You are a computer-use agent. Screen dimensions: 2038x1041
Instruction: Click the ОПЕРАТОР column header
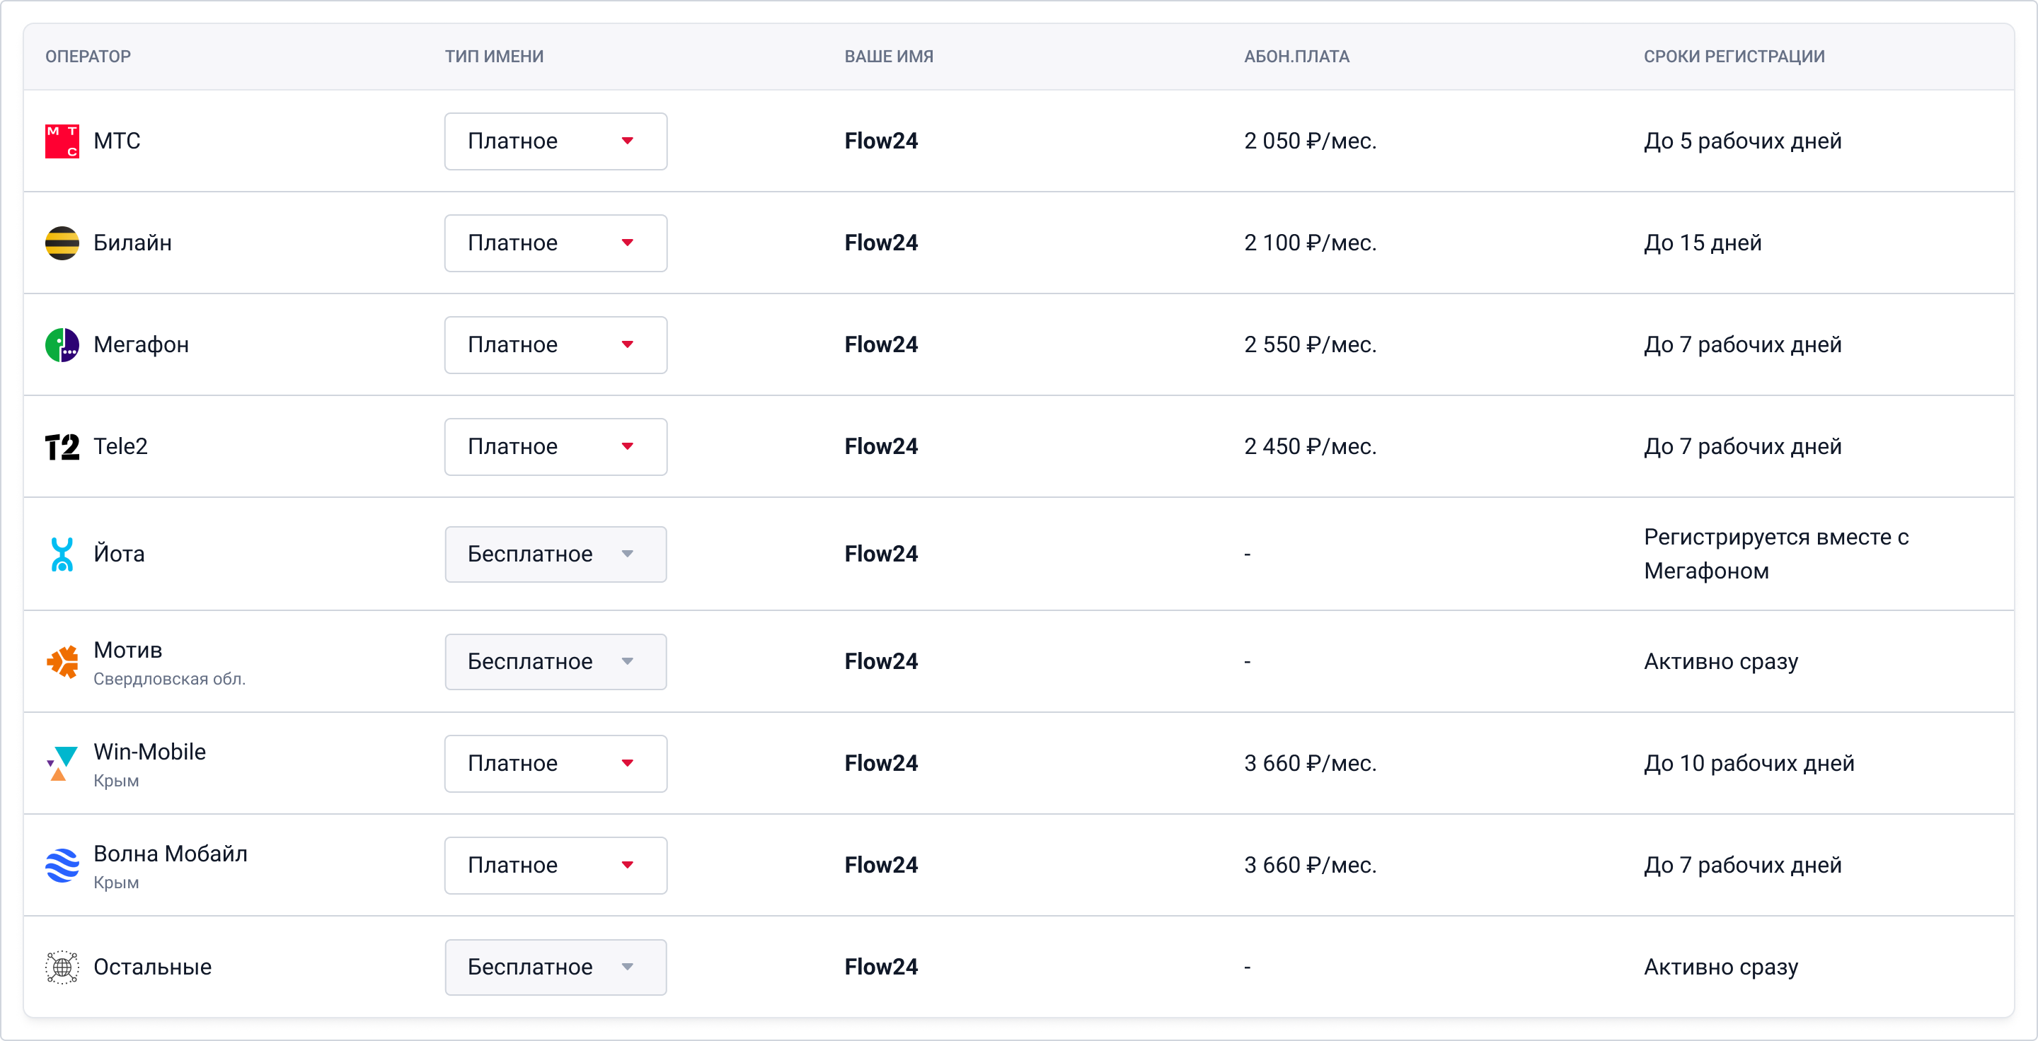click(88, 57)
